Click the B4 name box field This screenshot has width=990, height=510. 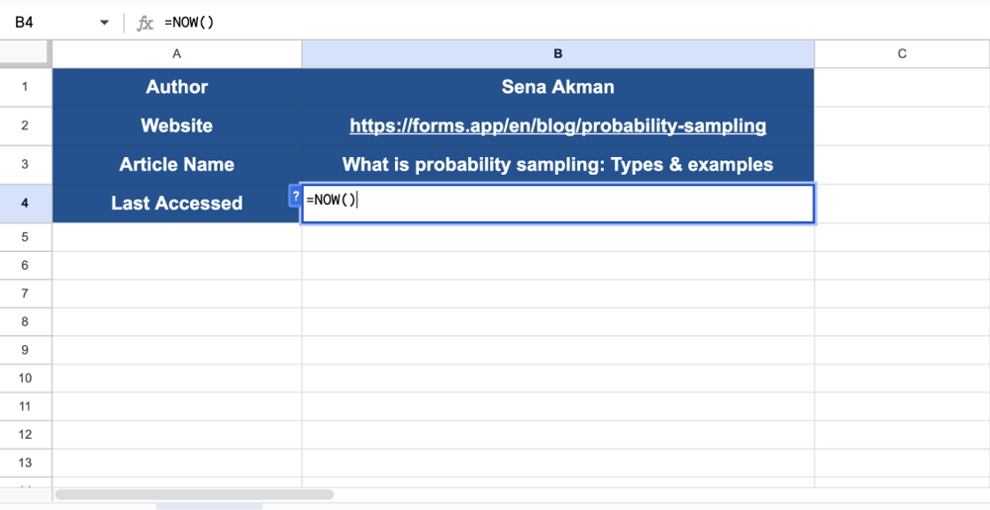49,22
